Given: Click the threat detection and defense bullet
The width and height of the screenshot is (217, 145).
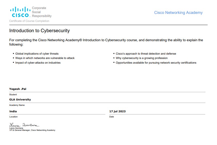Looking at the screenshot, I should 146,54.
